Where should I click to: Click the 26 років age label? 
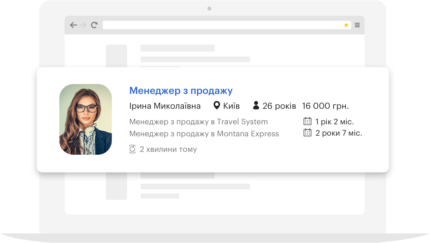(x=279, y=106)
